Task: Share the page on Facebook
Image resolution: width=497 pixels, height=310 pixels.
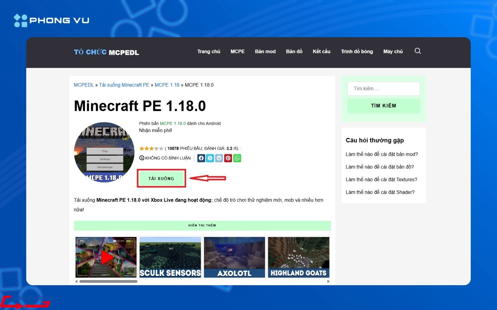Action: [201, 158]
